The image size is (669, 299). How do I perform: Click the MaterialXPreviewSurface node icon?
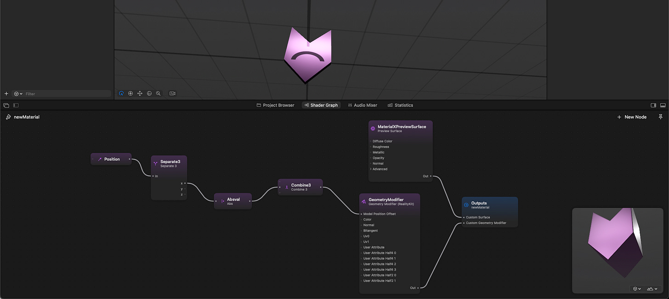pyautogui.click(x=373, y=128)
